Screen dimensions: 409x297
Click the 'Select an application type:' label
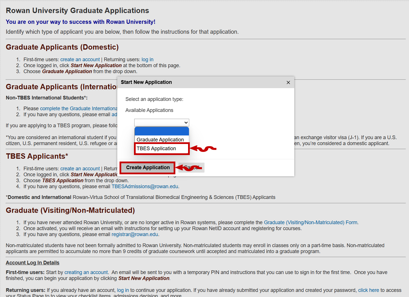[x=154, y=99]
